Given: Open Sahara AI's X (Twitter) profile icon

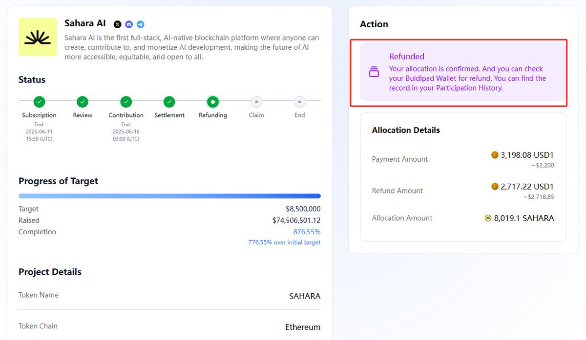Looking at the screenshot, I should point(117,24).
